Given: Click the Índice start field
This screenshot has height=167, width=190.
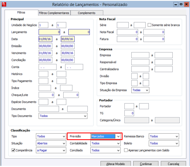Looking at the screenshot, I should tap(45, 88).
